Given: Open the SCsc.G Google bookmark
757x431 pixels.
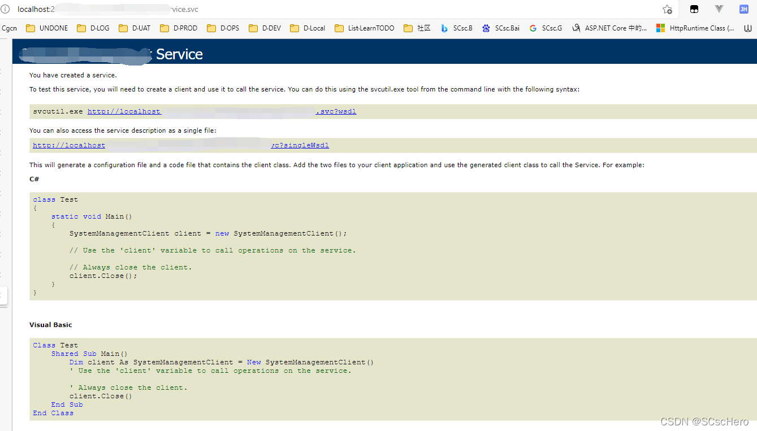Looking at the screenshot, I should tap(546, 28).
